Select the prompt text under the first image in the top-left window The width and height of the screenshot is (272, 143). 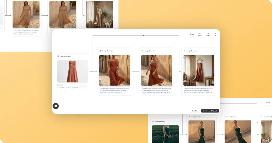pos(26,32)
